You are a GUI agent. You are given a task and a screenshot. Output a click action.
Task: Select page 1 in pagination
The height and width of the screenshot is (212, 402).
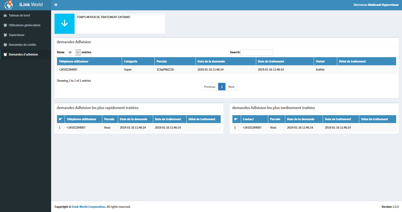tap(222, 87)
